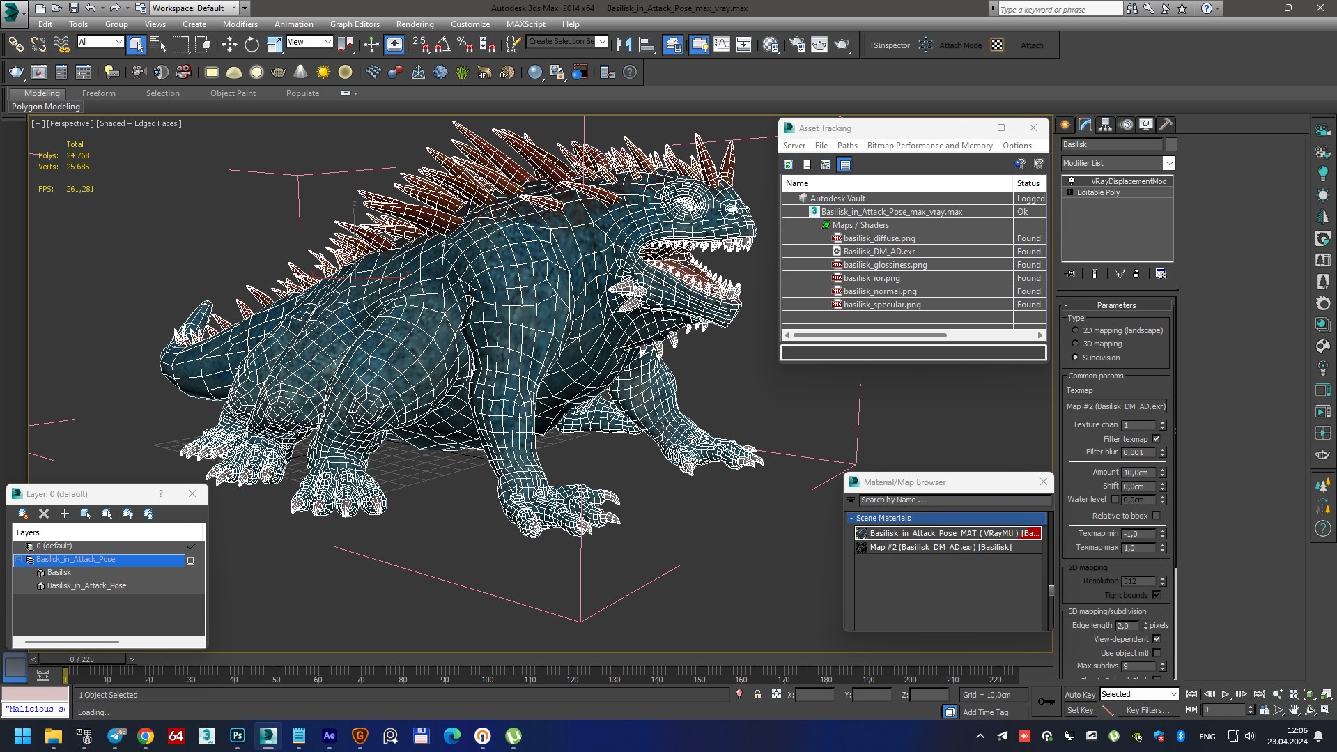Click the Render teapot icon
The image size is (1337, 752).
coord(842,45)
